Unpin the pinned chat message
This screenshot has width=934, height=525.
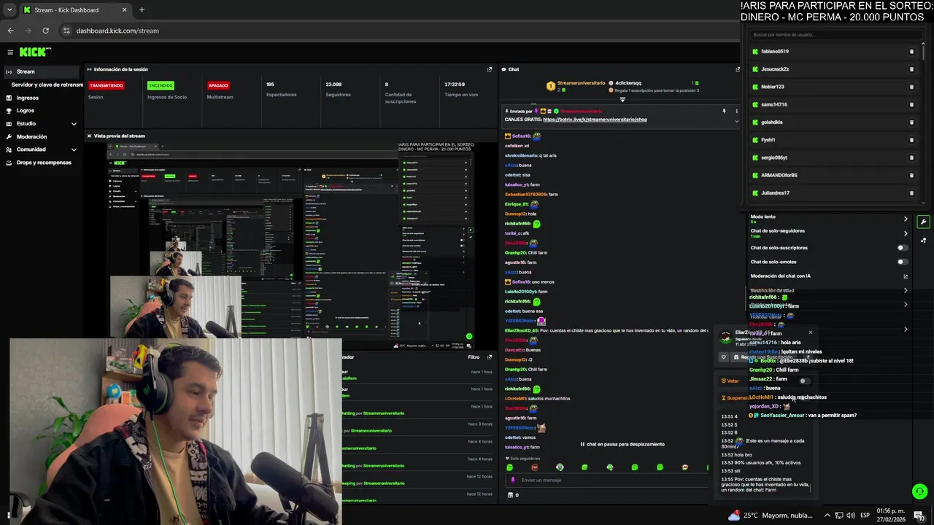[724, 111]
